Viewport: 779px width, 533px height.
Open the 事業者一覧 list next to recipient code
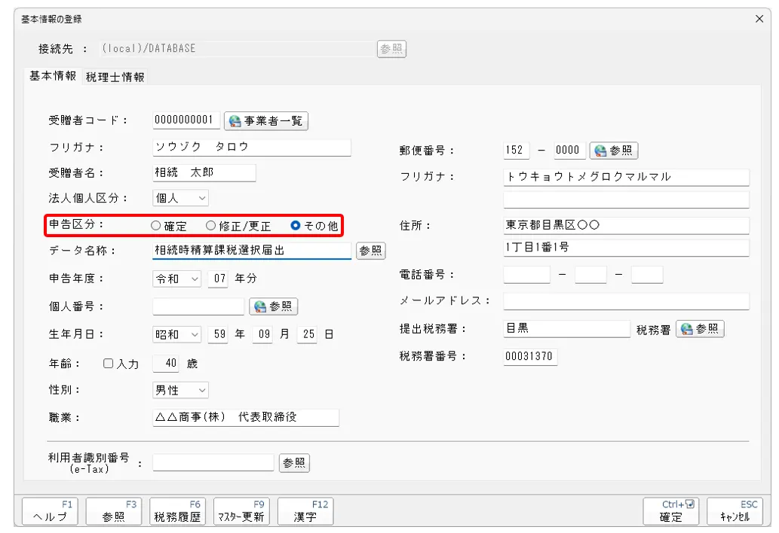click(265, 121)
